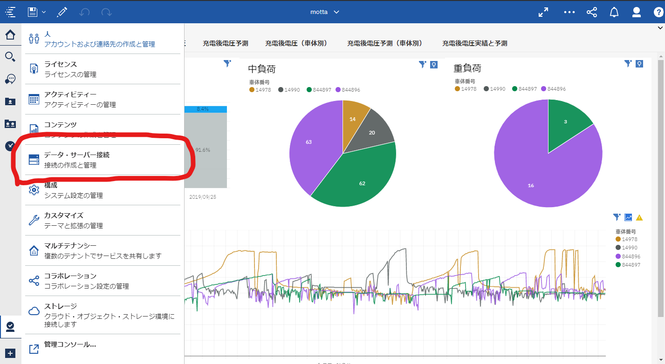Viewport: 665px width, 364px height.
Task: Click the undo arrow
Action: click(84, 12)
